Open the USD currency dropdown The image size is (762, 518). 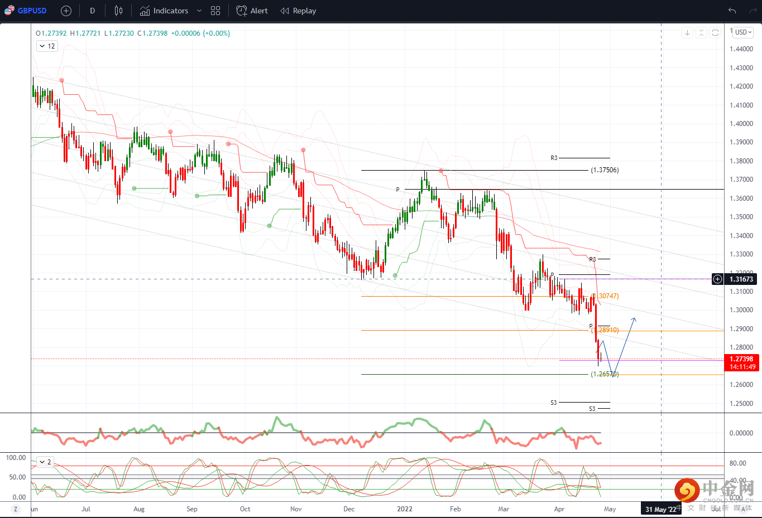tap(743, 32)
